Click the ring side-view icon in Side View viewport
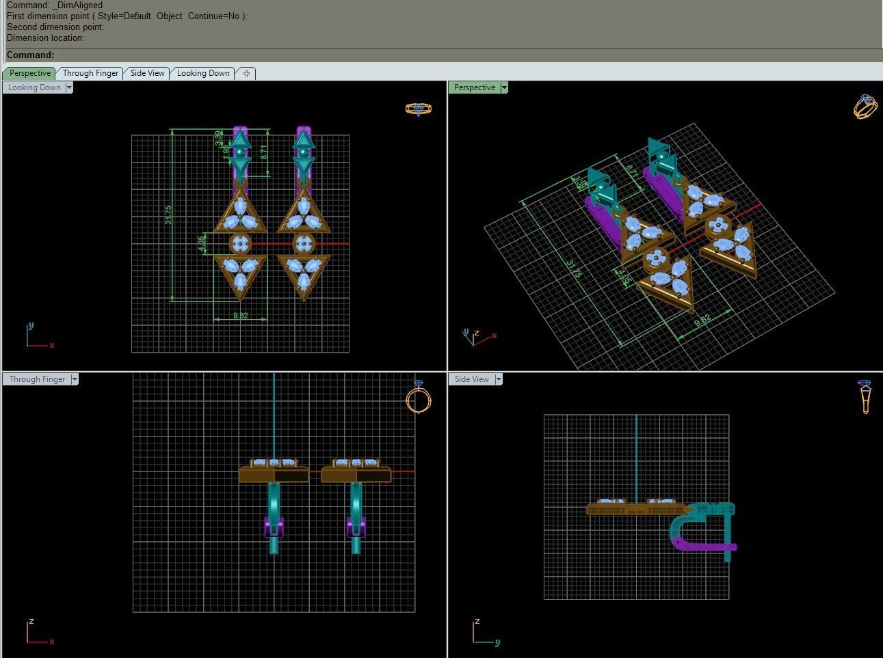This screenshot has width=883, height=658. click(x=865, y=397)
